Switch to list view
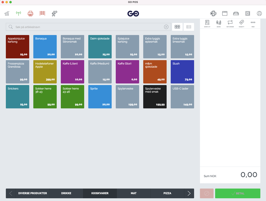The width and height of the screenshot is (266, 201). tap(189, 27)
